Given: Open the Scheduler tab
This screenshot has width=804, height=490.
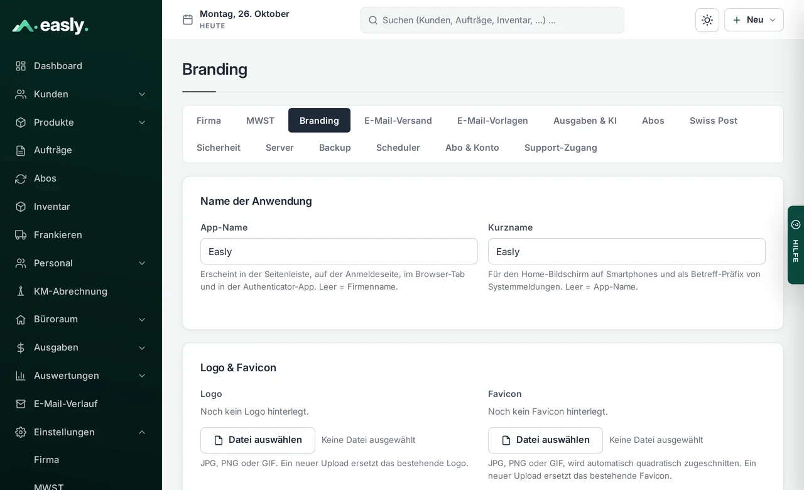Looking at the screenshot, I should (398, 148).
